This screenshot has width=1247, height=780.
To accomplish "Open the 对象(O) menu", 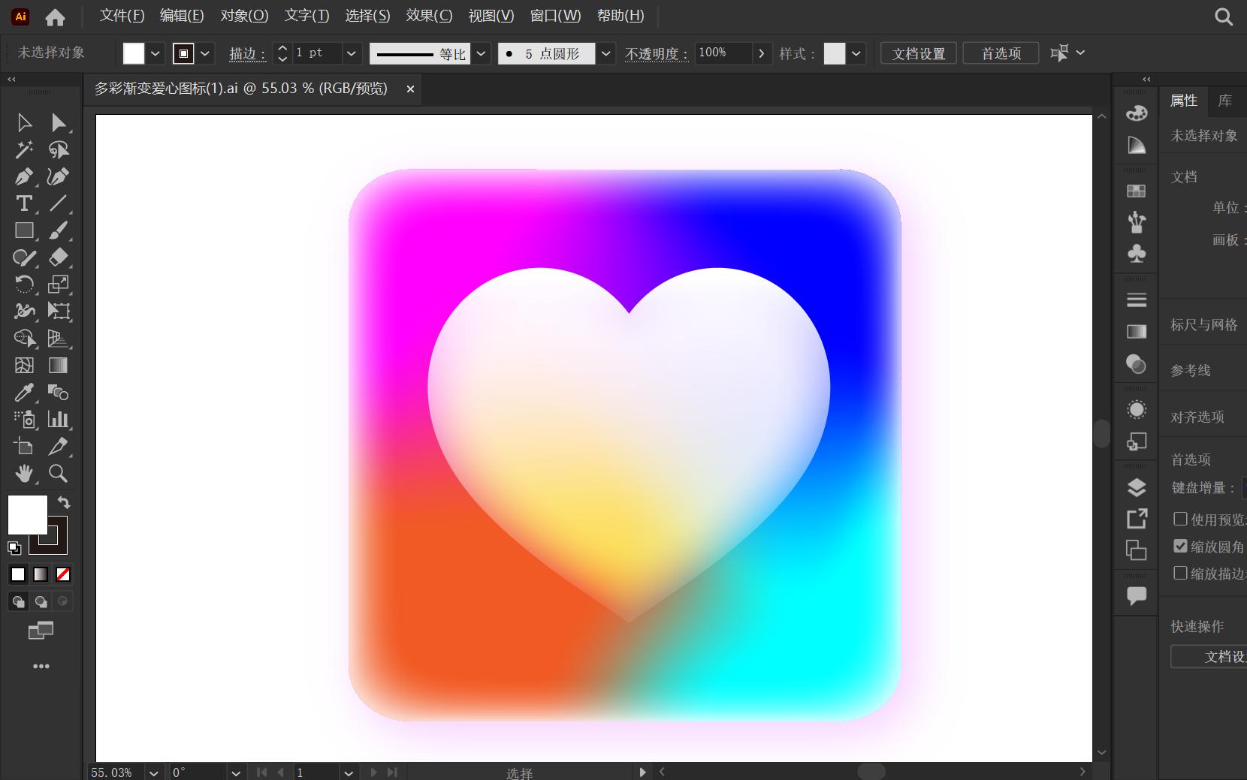I will click(244, 16).
